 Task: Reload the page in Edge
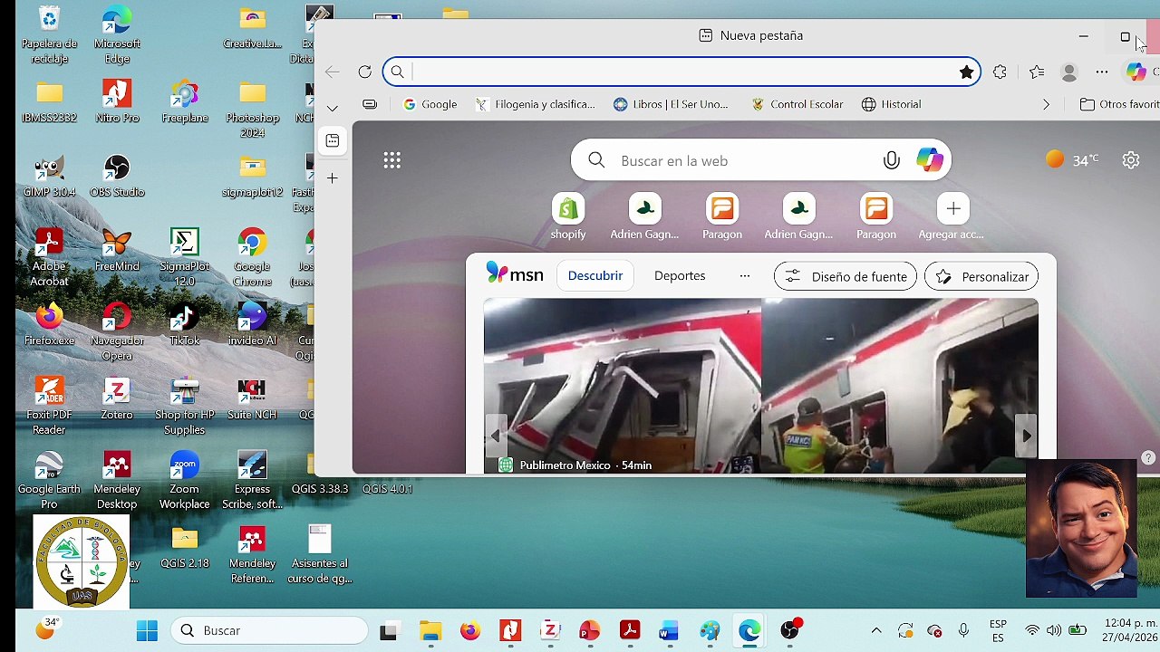(364, 72)
